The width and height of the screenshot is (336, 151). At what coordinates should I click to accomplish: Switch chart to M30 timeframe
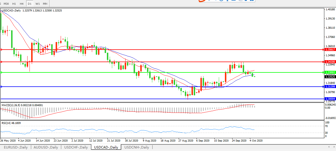tap(6, 4)
